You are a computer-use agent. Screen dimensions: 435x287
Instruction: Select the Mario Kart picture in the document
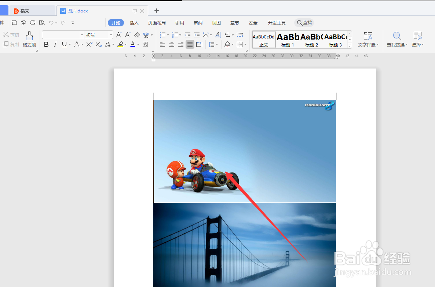[x=245, y=151]
